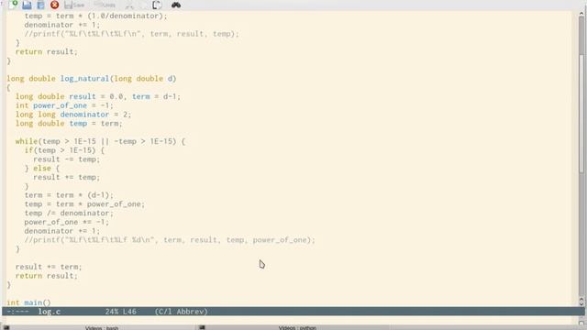The image size is (587, 330).
Task: Click the (C/l Abbrev) mode indicator
Action: (182, 312)
